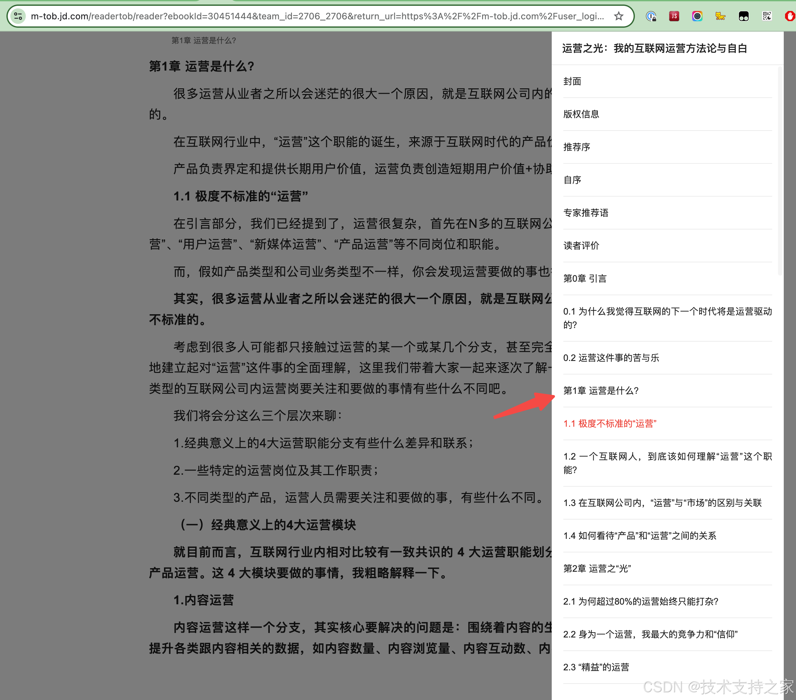Open the 1Password locked extension icon
The width and height of the screenshot is (796, 700).
tap(651, 16)
